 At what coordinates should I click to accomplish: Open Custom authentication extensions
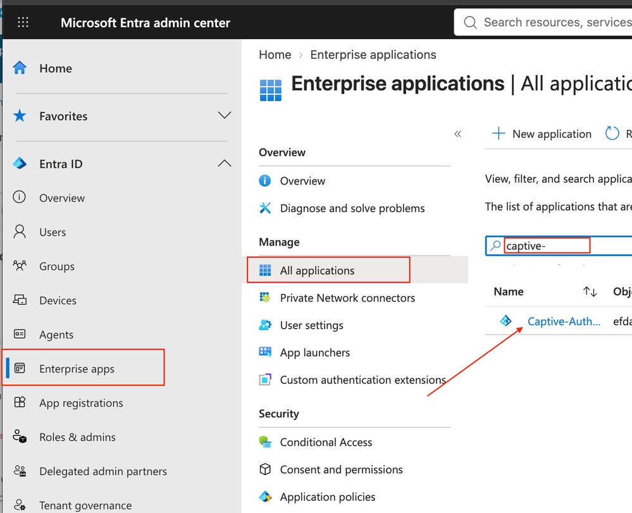coord(362,380)
